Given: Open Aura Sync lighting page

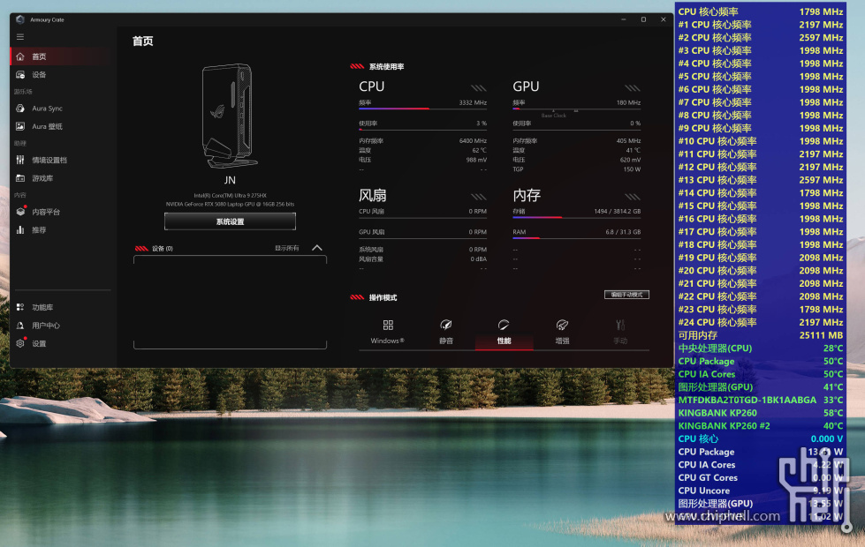Looking at the screenshot, I should [63, 109].
